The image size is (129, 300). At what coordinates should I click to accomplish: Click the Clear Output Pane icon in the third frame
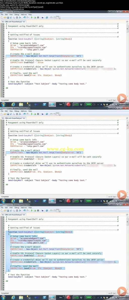click(x=20, y=210)
